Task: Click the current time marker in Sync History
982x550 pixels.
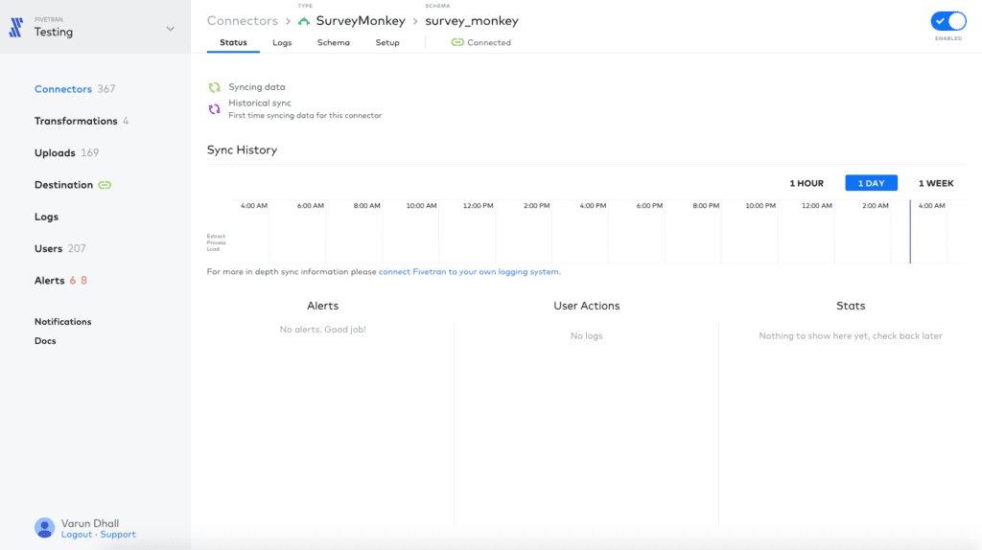Action: (x=910, y=232)
